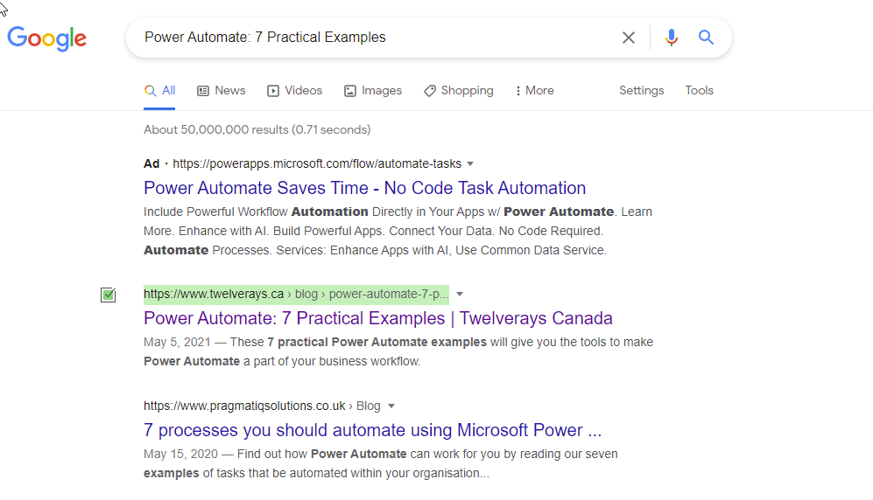Switch to the Images tab

373,91
